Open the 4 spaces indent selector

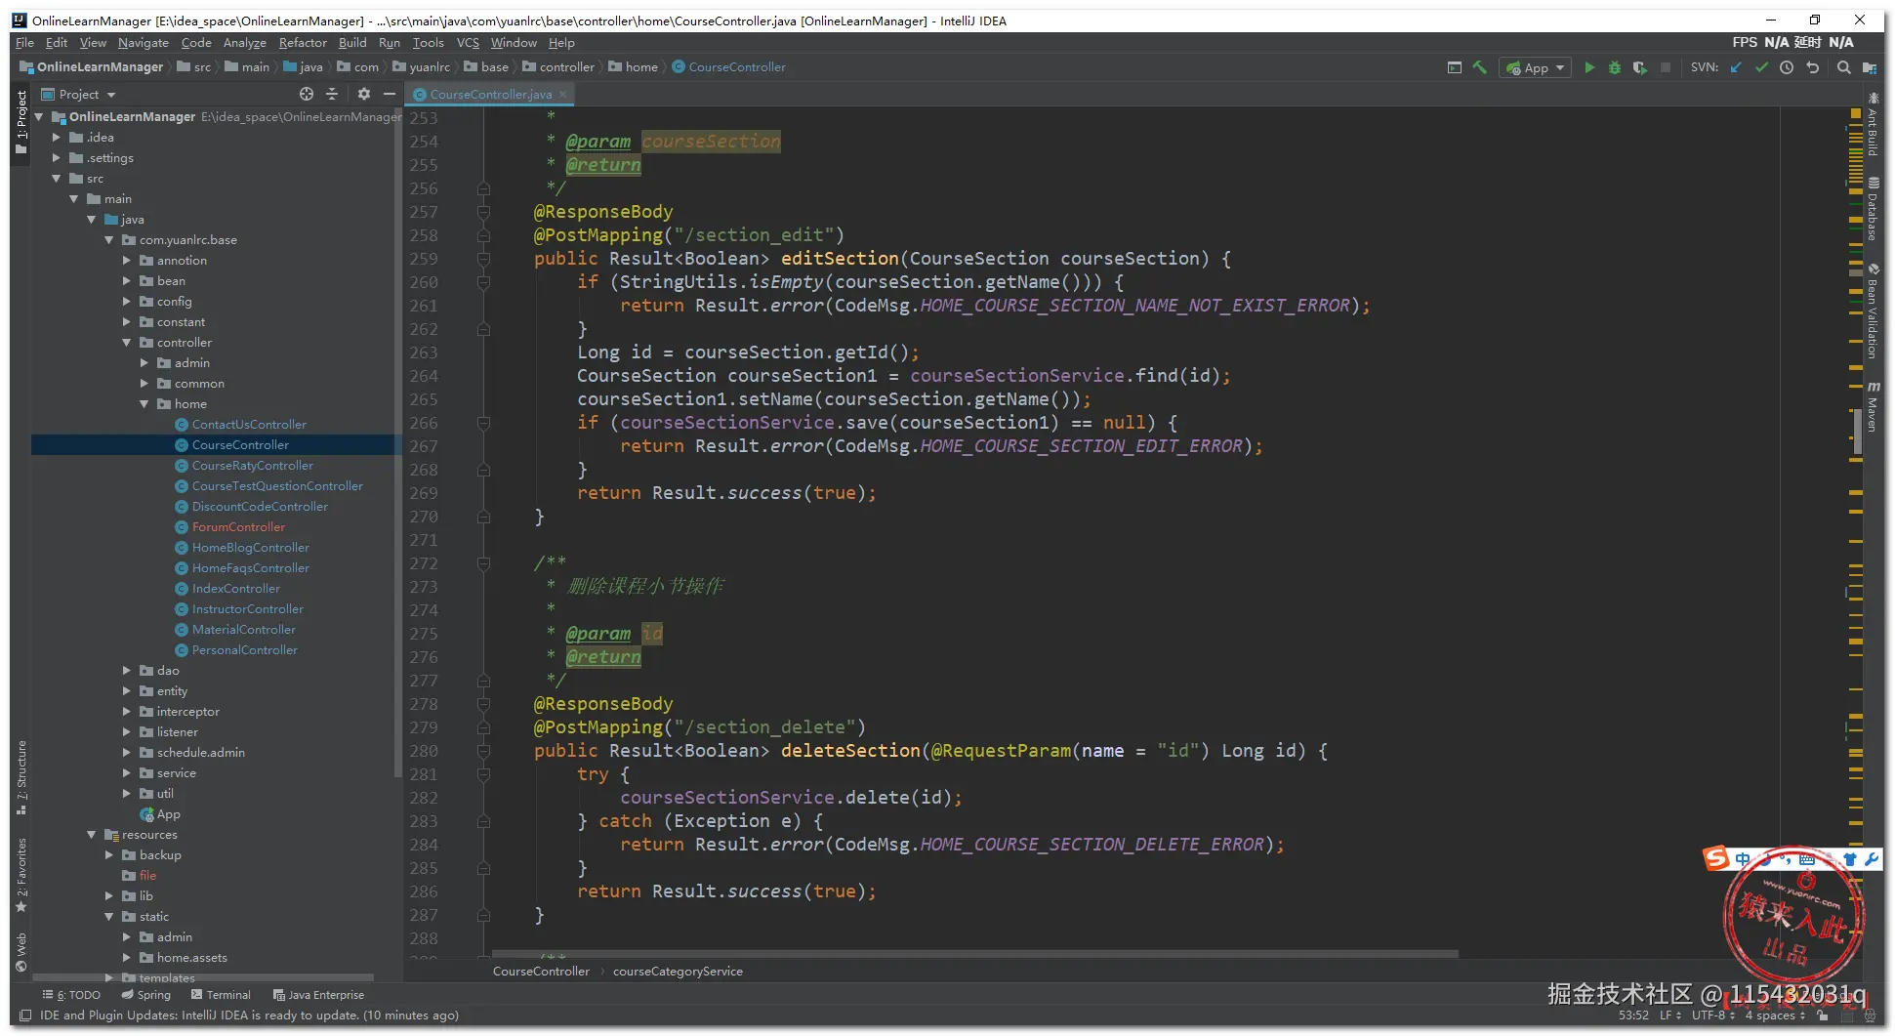1775,1015
